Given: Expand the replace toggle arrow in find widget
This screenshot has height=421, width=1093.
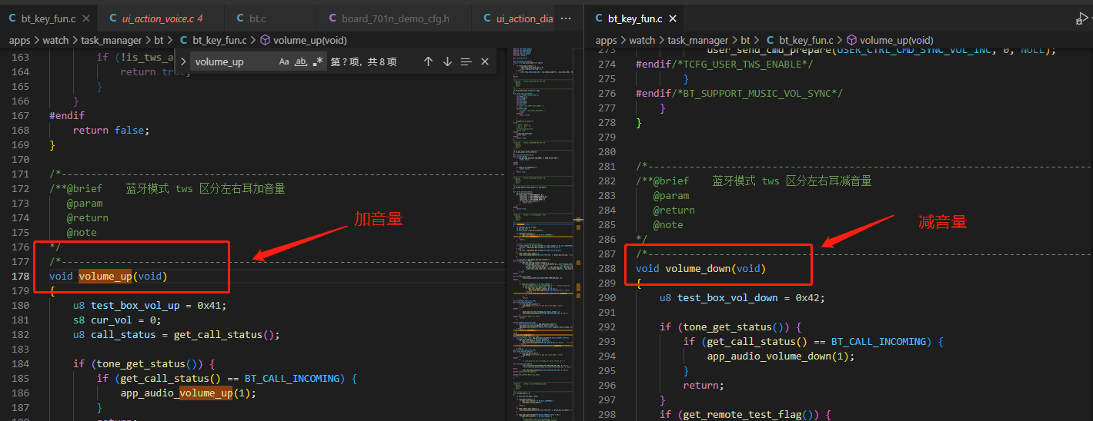Looking at the screenshot, I should tap(184, 61).
